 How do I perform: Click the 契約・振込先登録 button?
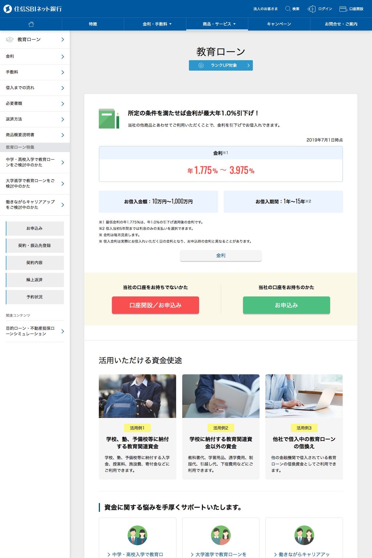35,246
